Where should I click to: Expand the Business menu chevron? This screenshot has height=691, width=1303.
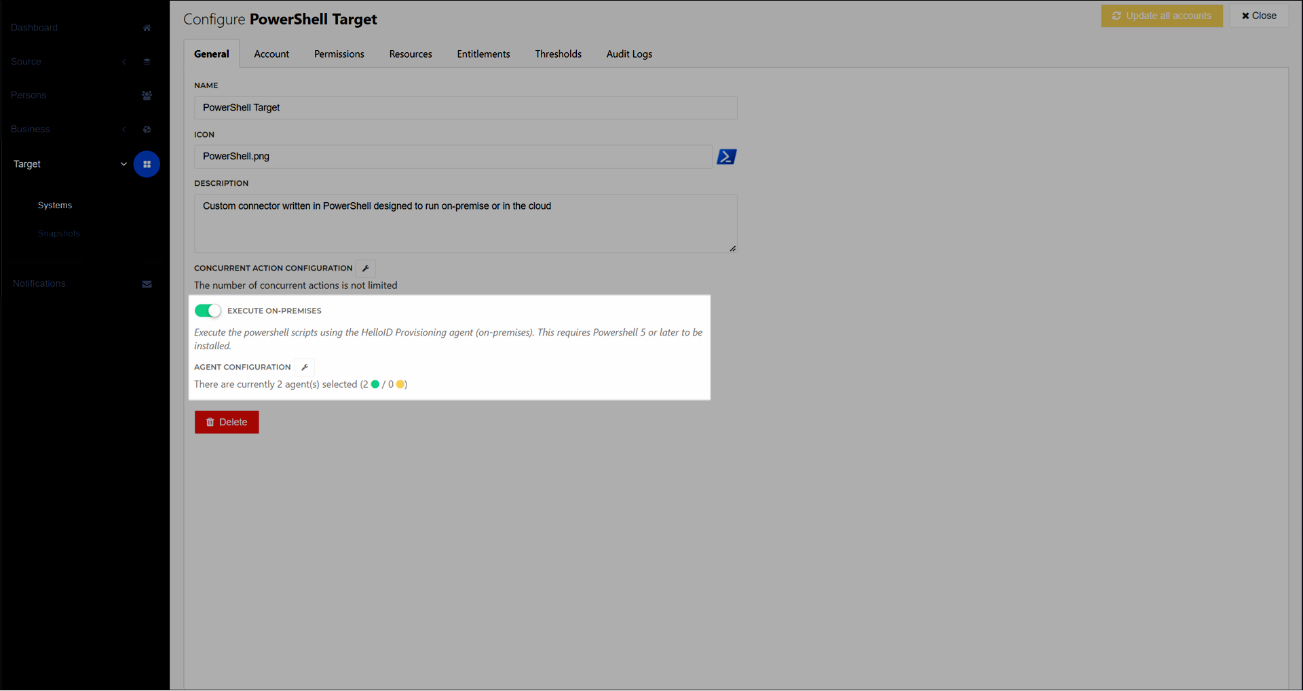coord(124,130)
